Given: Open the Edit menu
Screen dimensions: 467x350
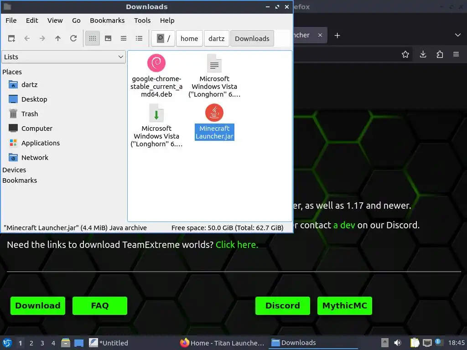Looking at the screenshot, I should coord(32,21).
